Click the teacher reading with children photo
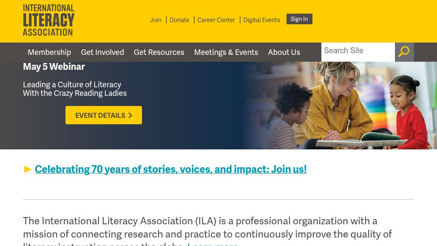 tap(340, 106)
